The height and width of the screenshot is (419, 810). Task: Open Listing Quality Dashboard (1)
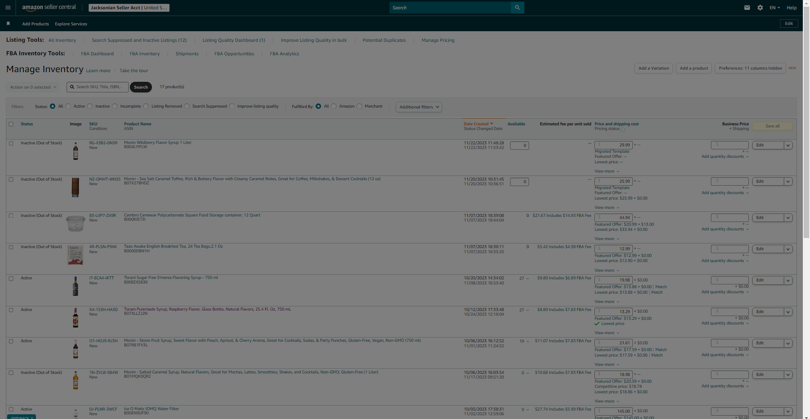coord(234,41)
